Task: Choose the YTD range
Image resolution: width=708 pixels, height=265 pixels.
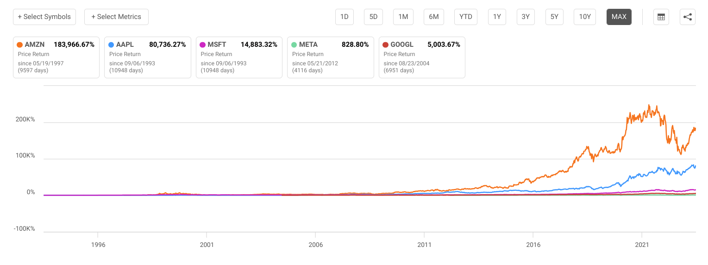Action: pos(466,17)
